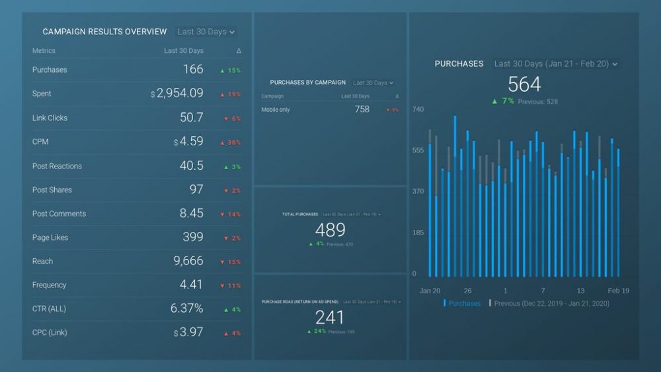
Task: Click the Metrics column header
Action: (44, 51)
